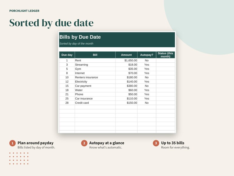Click the 'Up to 35 bills' feature title
Screen dimensions: 234x176
coord(173,143)
